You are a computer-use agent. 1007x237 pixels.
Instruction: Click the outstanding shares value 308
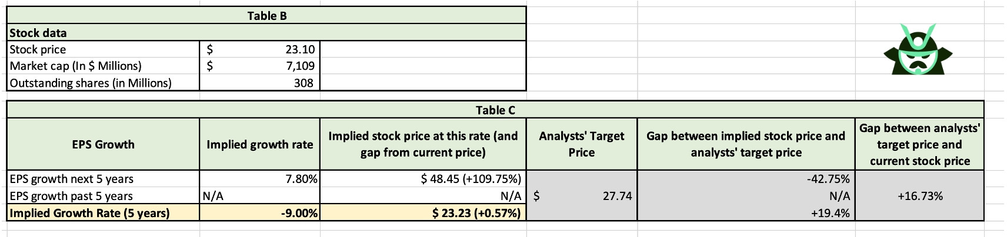coord(304,83)
